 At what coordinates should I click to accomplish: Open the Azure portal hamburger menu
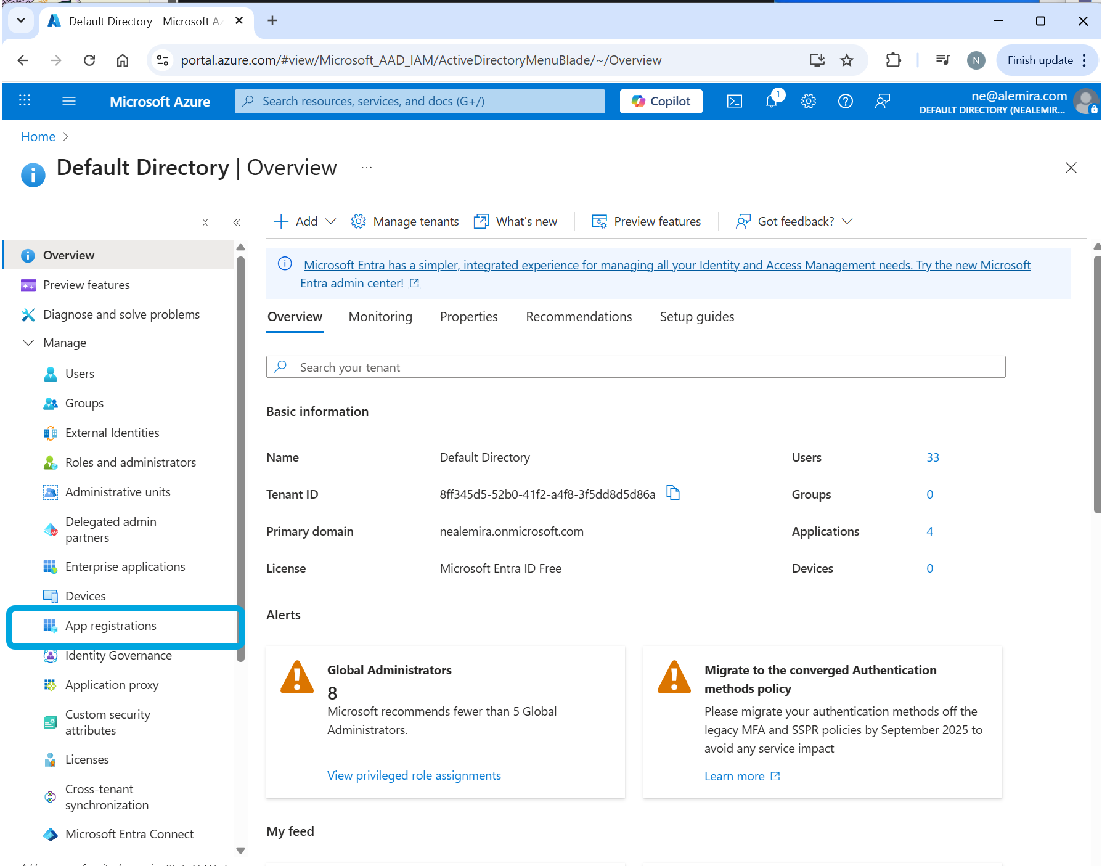pyautogui.click(x=69, y=101)
